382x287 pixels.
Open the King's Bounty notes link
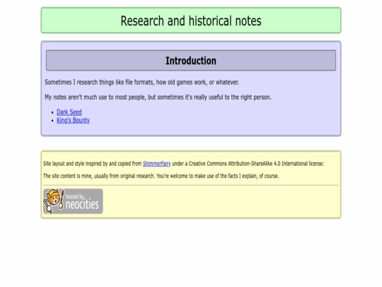point(73,120)
